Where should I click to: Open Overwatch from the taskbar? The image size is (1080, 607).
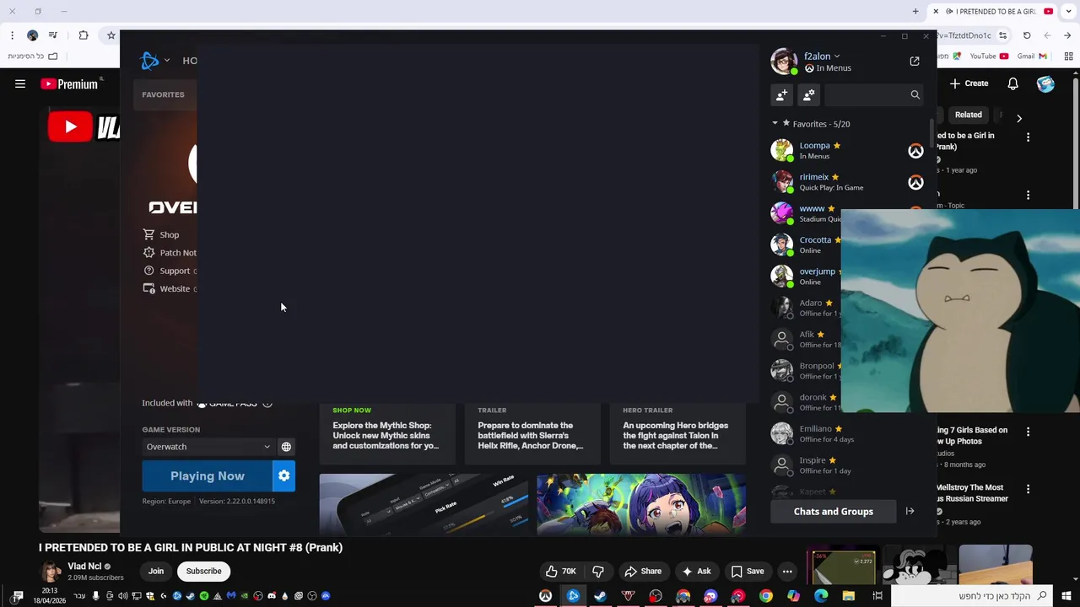point(545,596)
